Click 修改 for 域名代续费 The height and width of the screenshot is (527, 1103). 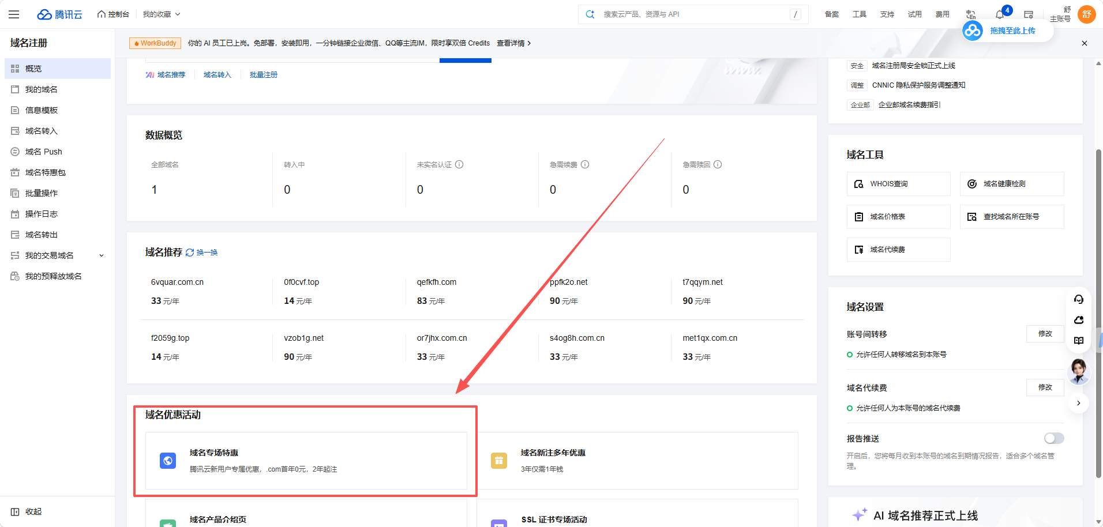[1045, 387]
